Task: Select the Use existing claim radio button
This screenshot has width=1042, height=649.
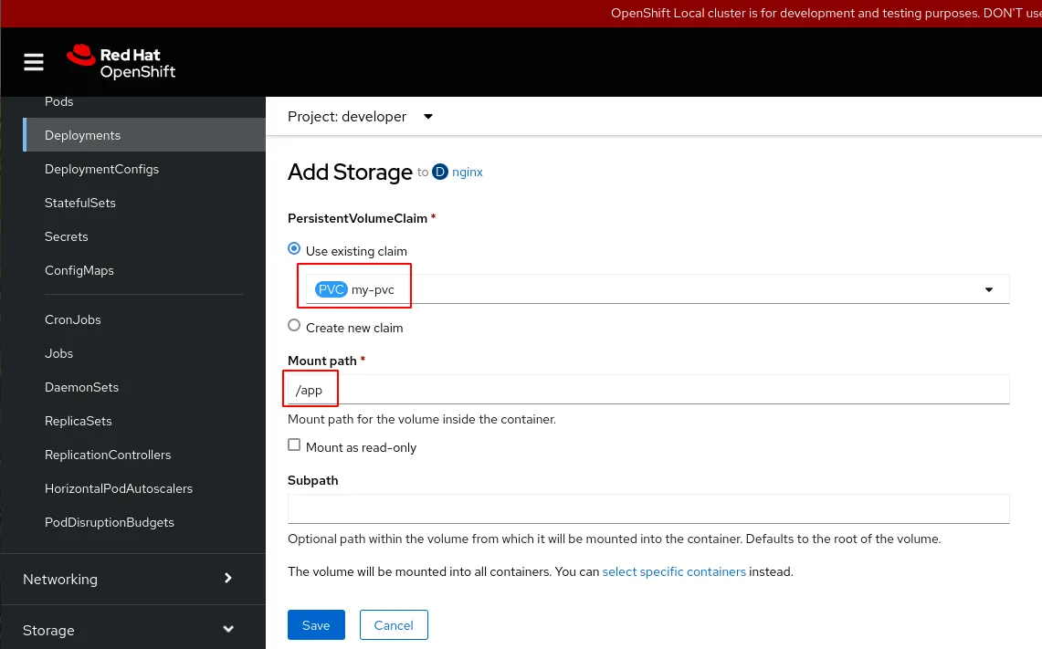Action: 294,249
